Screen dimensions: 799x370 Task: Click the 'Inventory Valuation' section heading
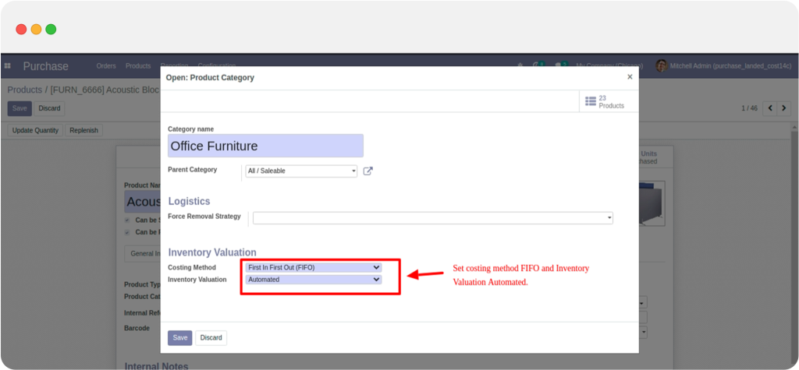(x=212, y=252)
